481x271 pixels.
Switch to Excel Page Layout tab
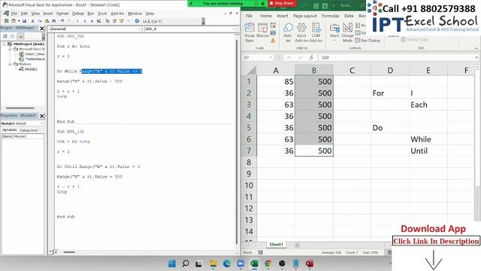[304, 16]
